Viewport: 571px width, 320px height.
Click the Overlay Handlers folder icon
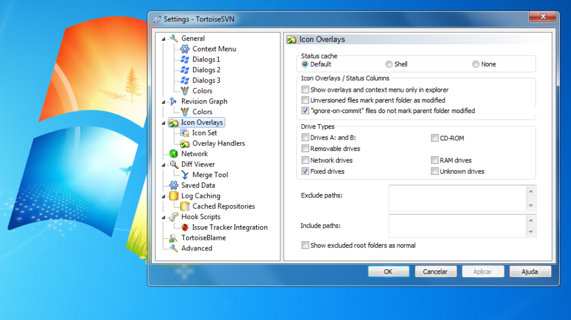(x=185, y=143)
